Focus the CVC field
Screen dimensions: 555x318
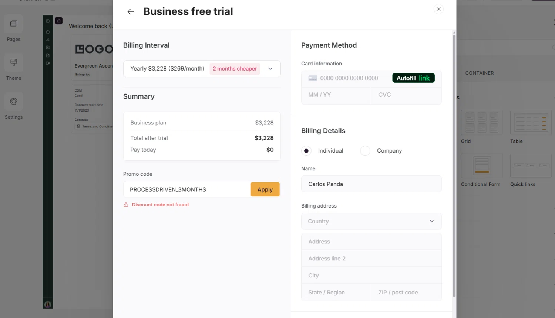point(406,95)
